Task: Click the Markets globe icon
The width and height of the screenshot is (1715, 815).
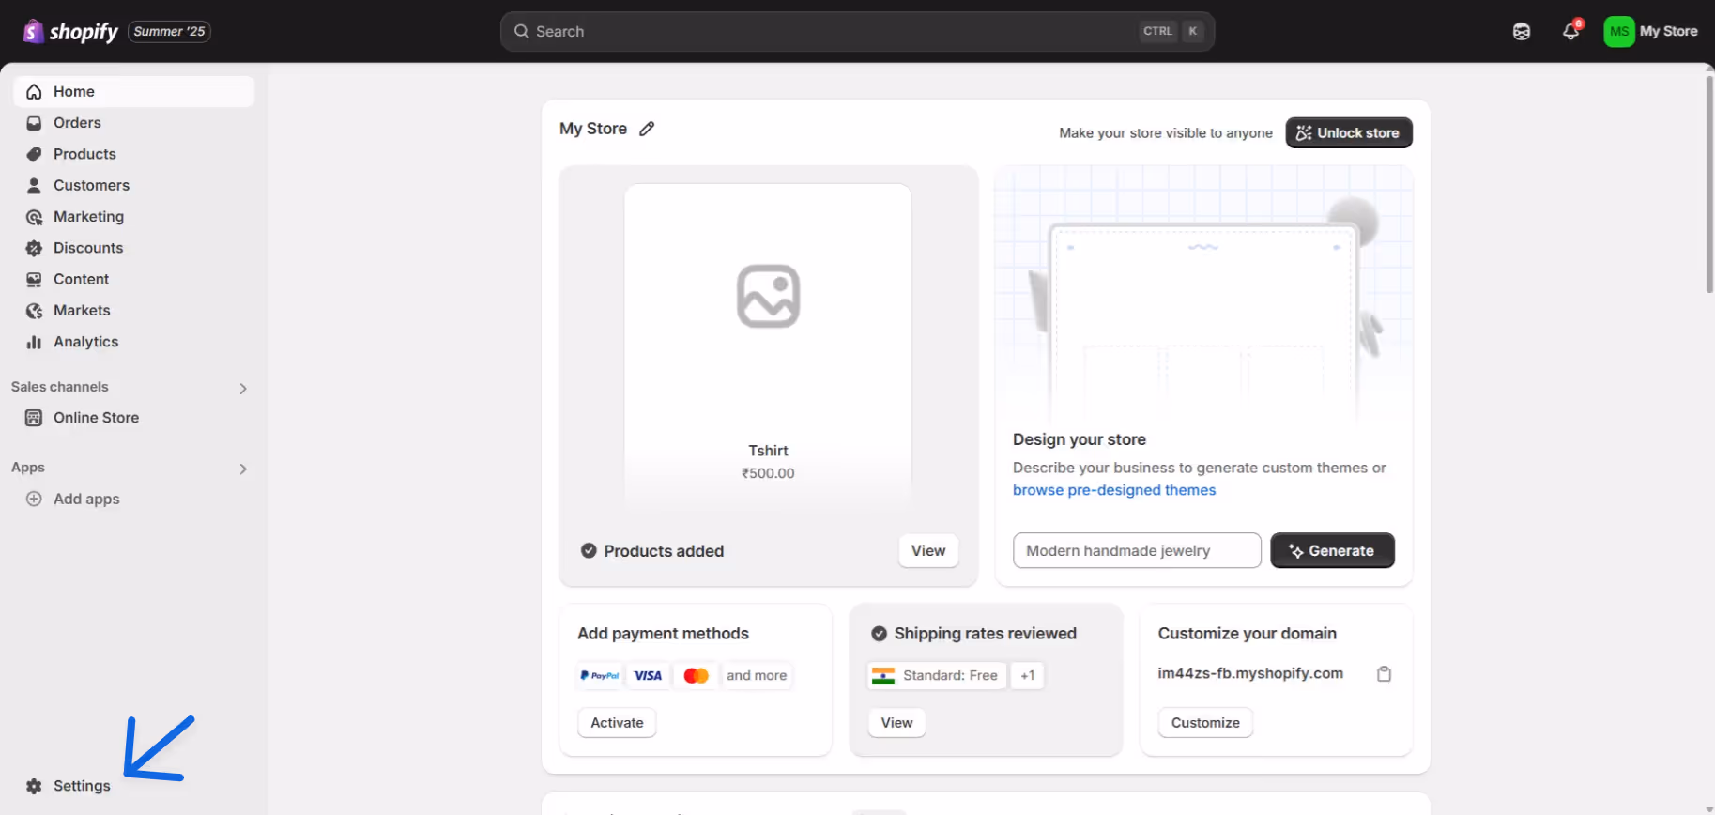Action: (x=34, y=311)
